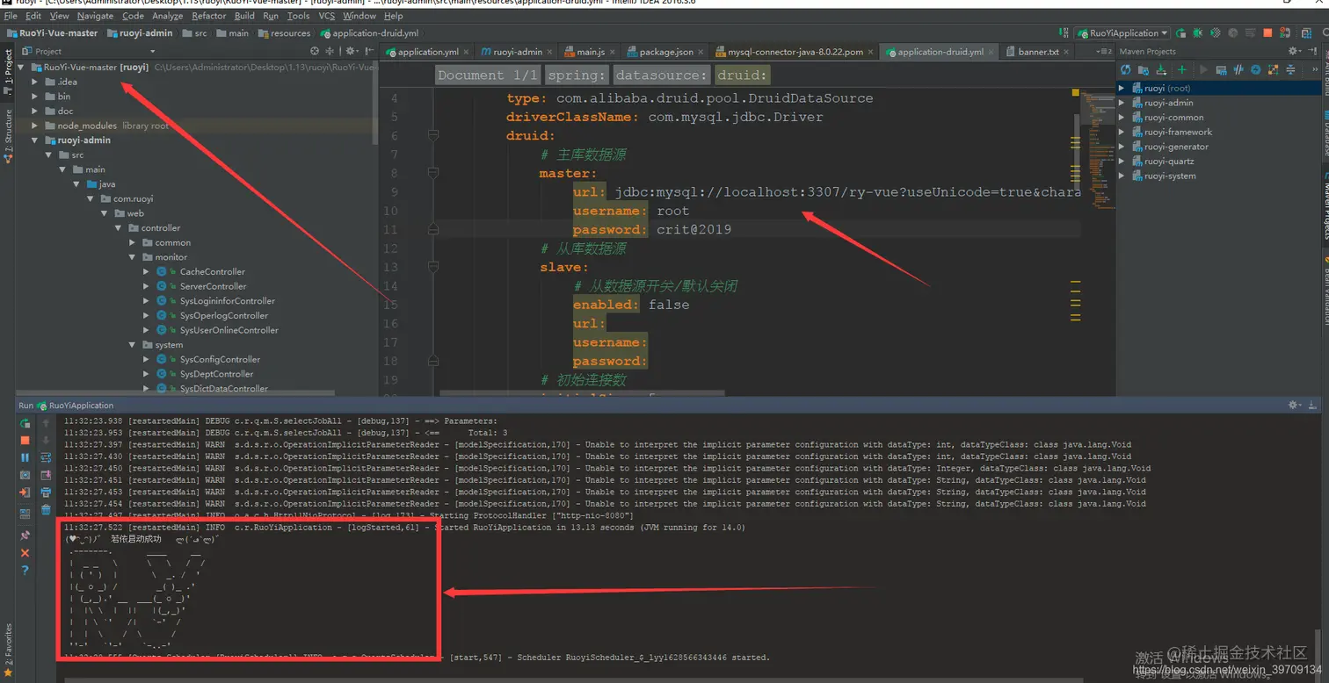Expand the node_modules folder
This screenshot has height=683, width=1329.
point(35,126)
